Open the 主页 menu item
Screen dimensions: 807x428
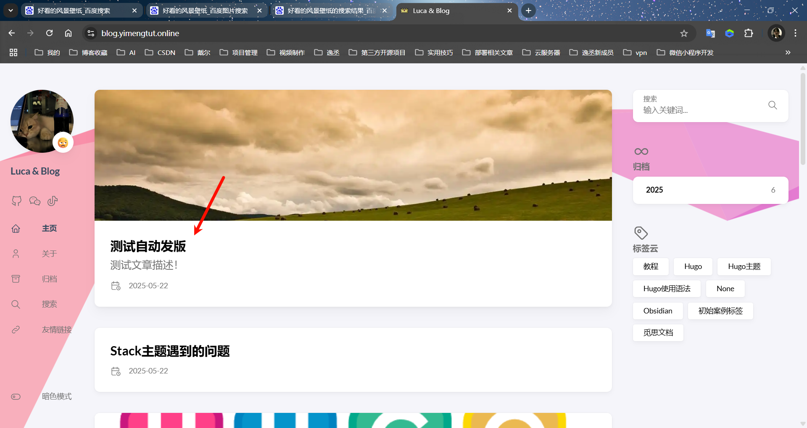click(49, 229)
